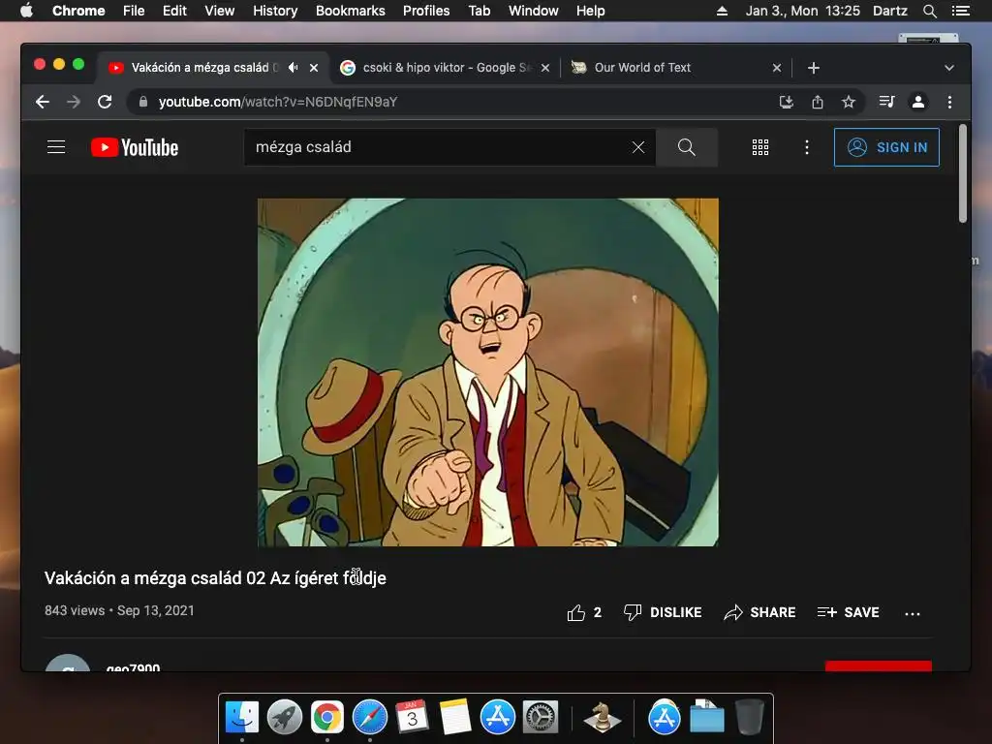Mute the Vakáción tab audio icon

tap(293, 67)
